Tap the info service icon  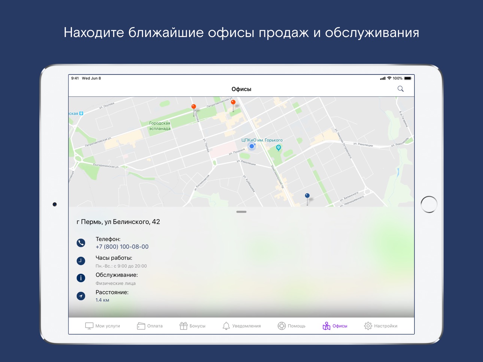[x=81, y=278]
